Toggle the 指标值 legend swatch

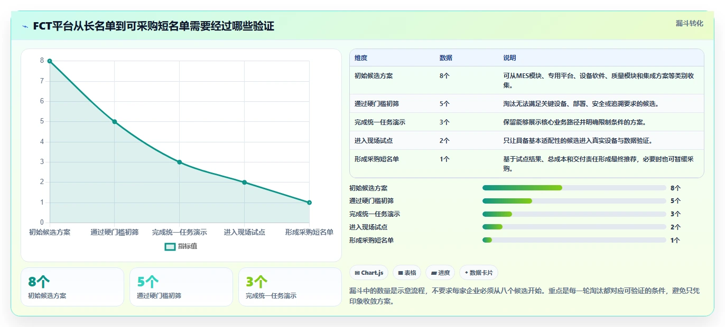tap(170, 246)
